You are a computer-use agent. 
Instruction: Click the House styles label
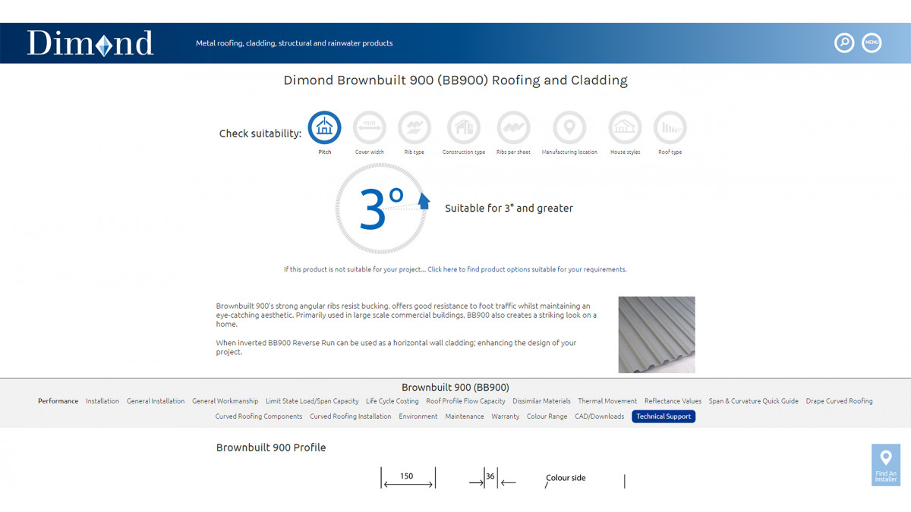pos(626,152)
